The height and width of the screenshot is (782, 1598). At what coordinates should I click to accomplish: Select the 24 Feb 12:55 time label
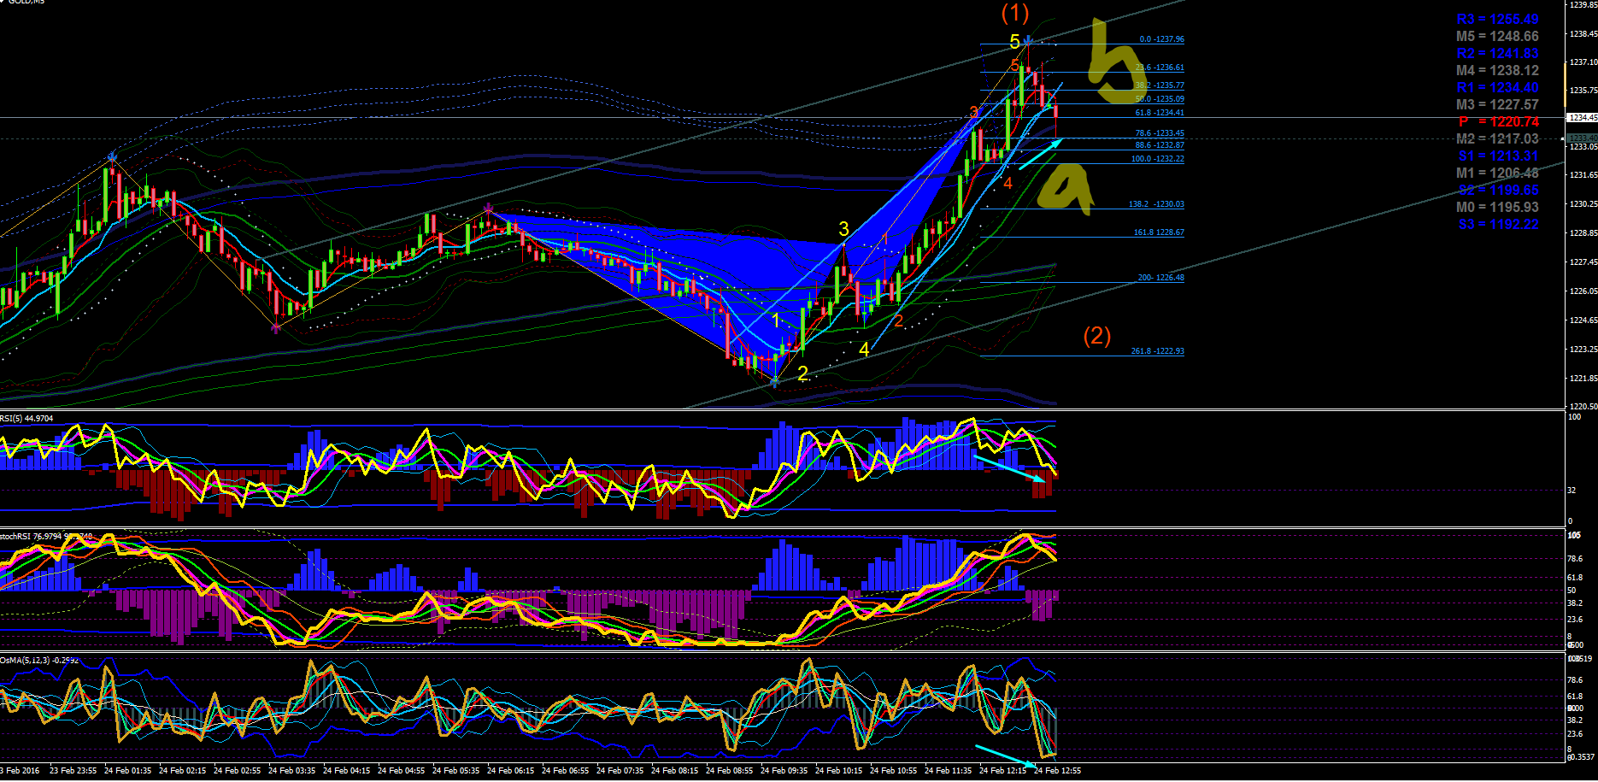click(x=1058, y=771)
